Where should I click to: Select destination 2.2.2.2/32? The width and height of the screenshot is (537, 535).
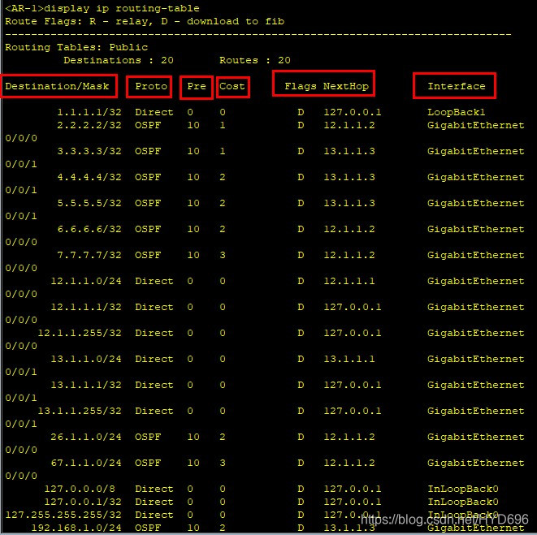[89, 125]
